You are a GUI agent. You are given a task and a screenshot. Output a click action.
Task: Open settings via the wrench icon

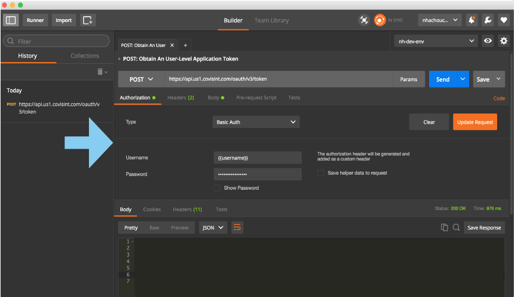coord(488,20)
